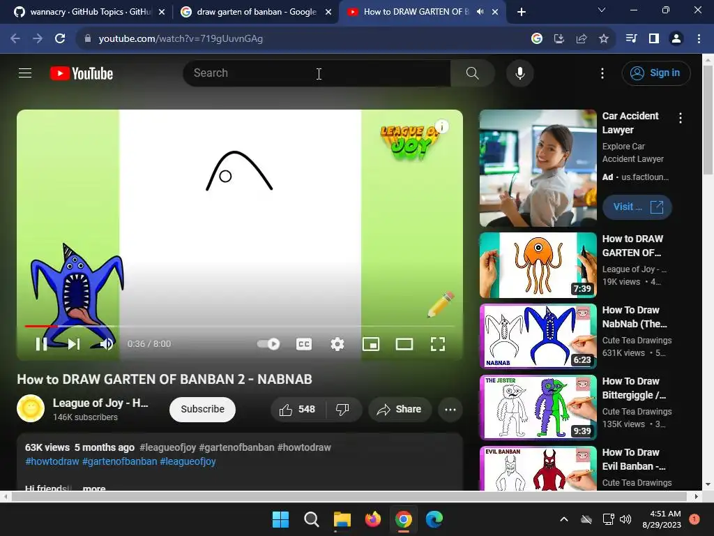Open Chrome three-dot menu

click(x=699, y=39)
